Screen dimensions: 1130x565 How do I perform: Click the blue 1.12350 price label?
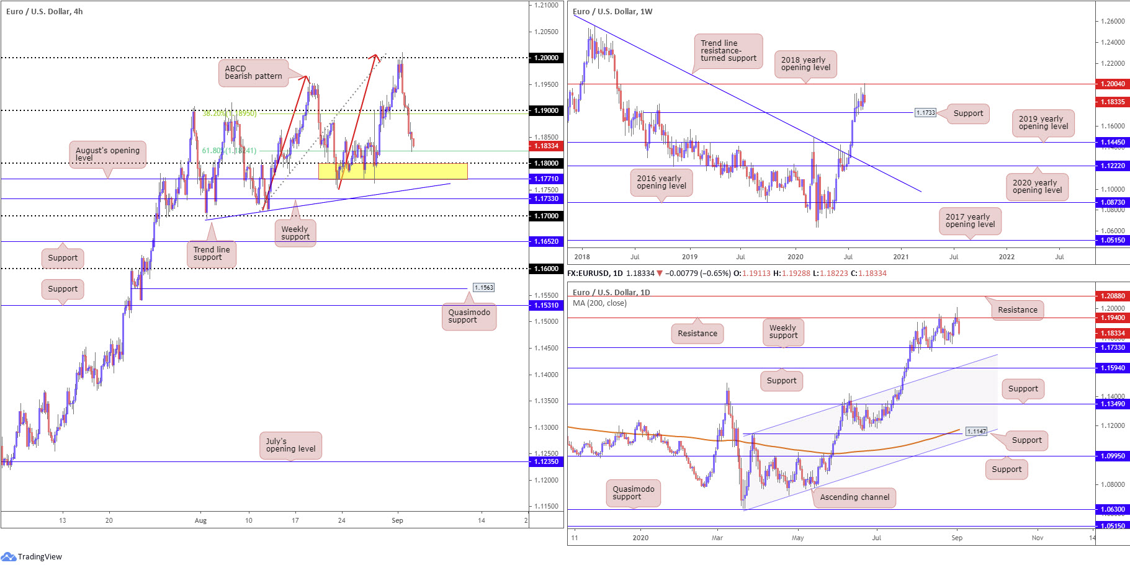pos(545,461)
